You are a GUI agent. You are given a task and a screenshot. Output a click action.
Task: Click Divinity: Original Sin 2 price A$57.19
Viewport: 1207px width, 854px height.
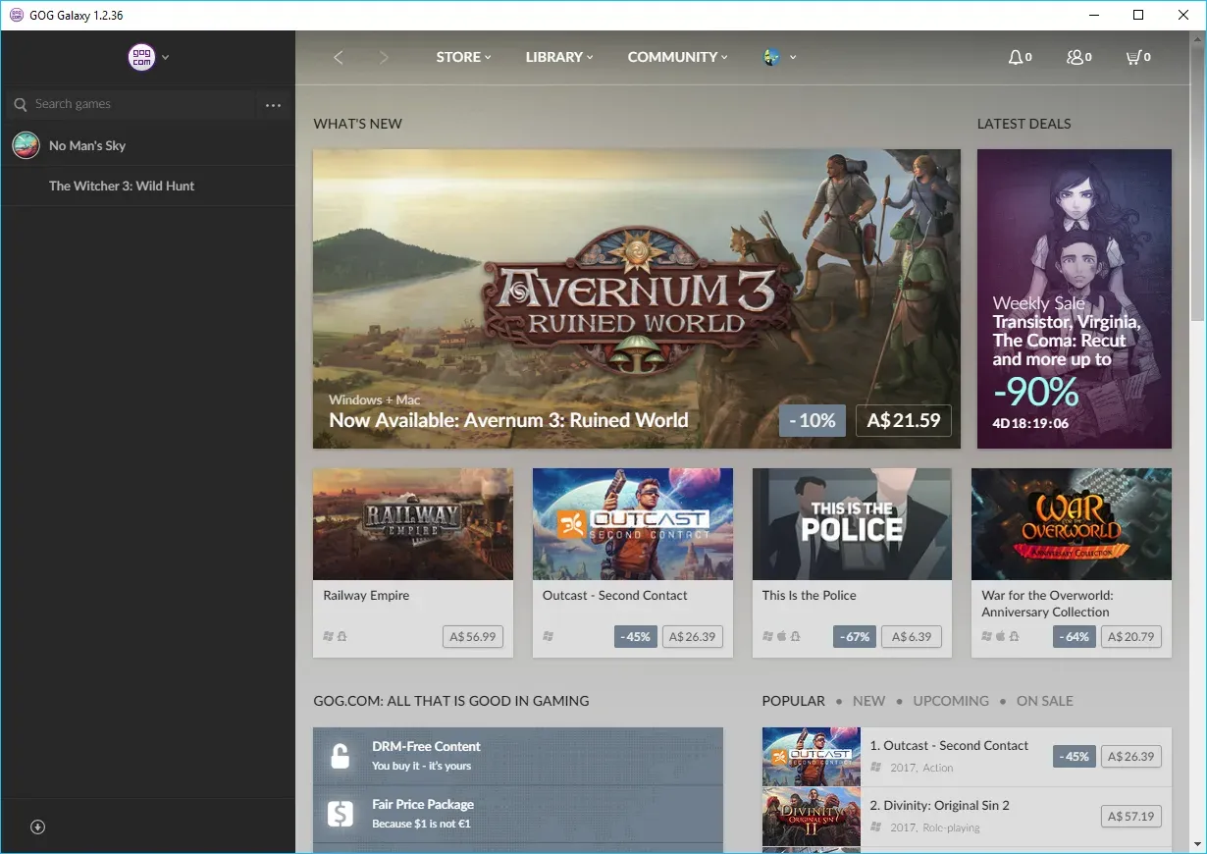pyautogui.click(x=1131, y=816)
